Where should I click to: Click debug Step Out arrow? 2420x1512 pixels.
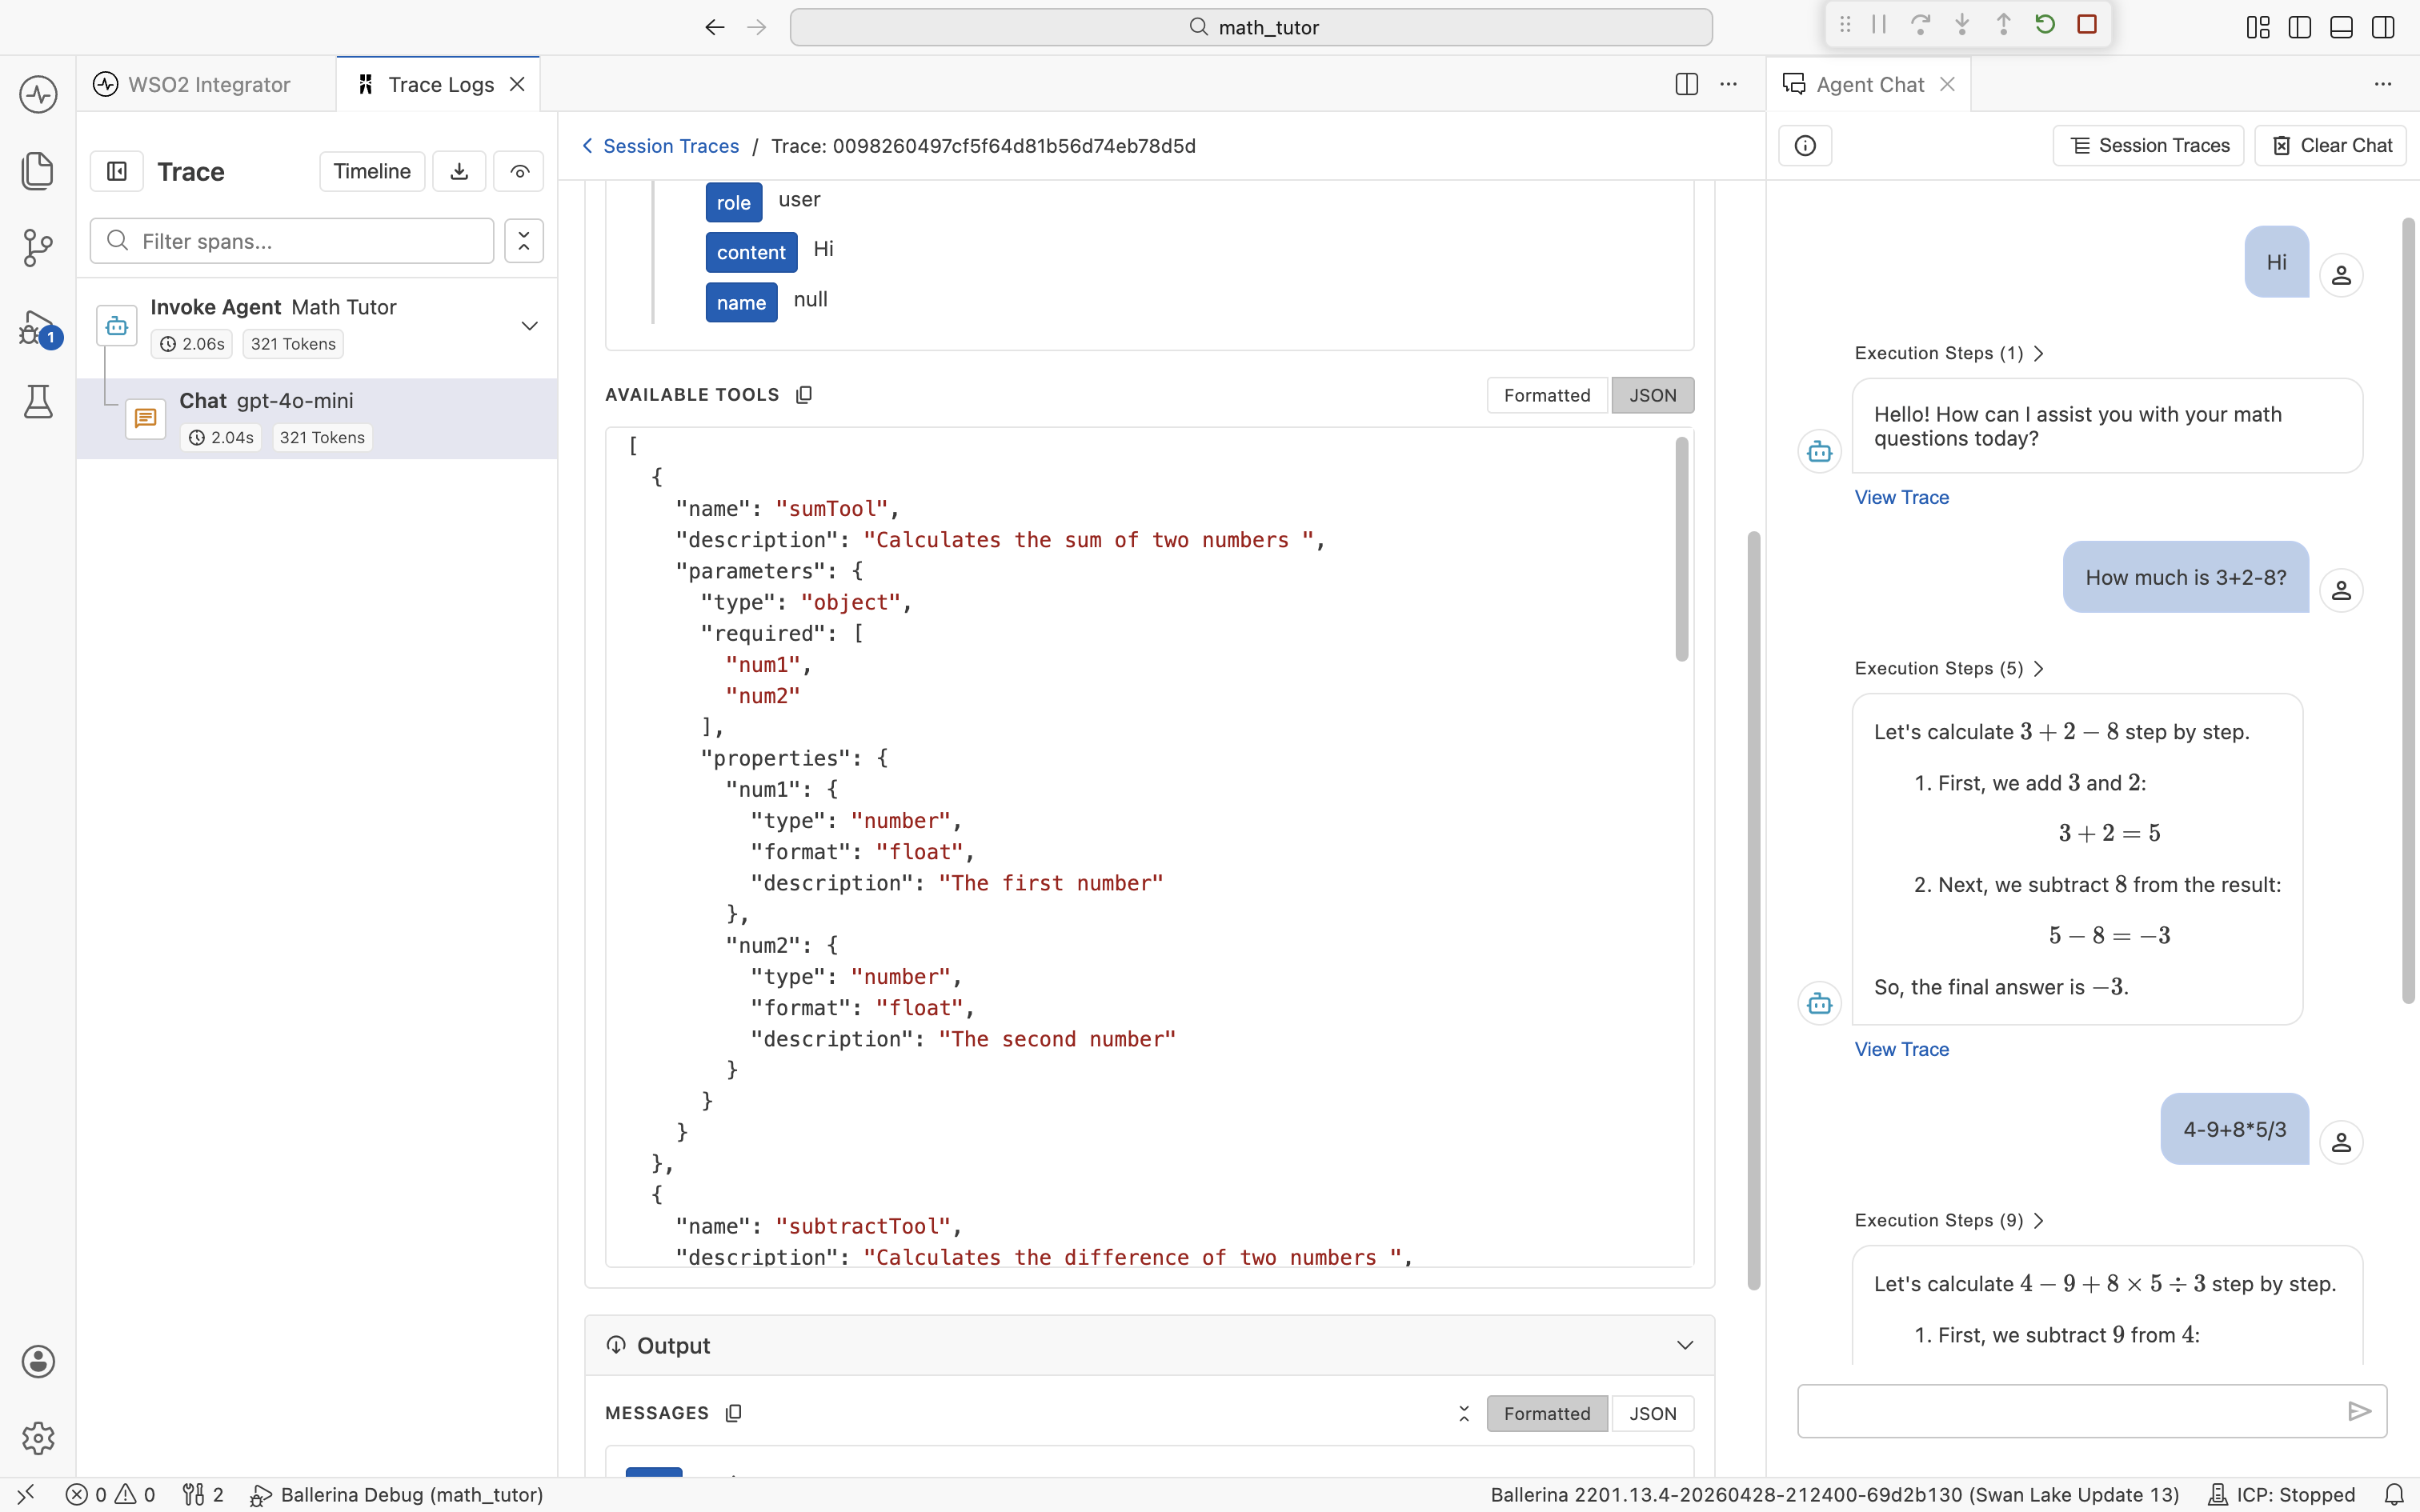point(2003,25)
